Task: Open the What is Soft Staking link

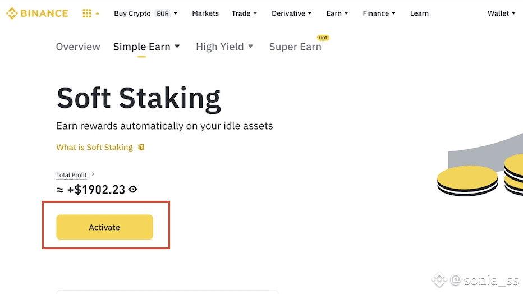Action: pyautogui.click(x=94, y=148)
